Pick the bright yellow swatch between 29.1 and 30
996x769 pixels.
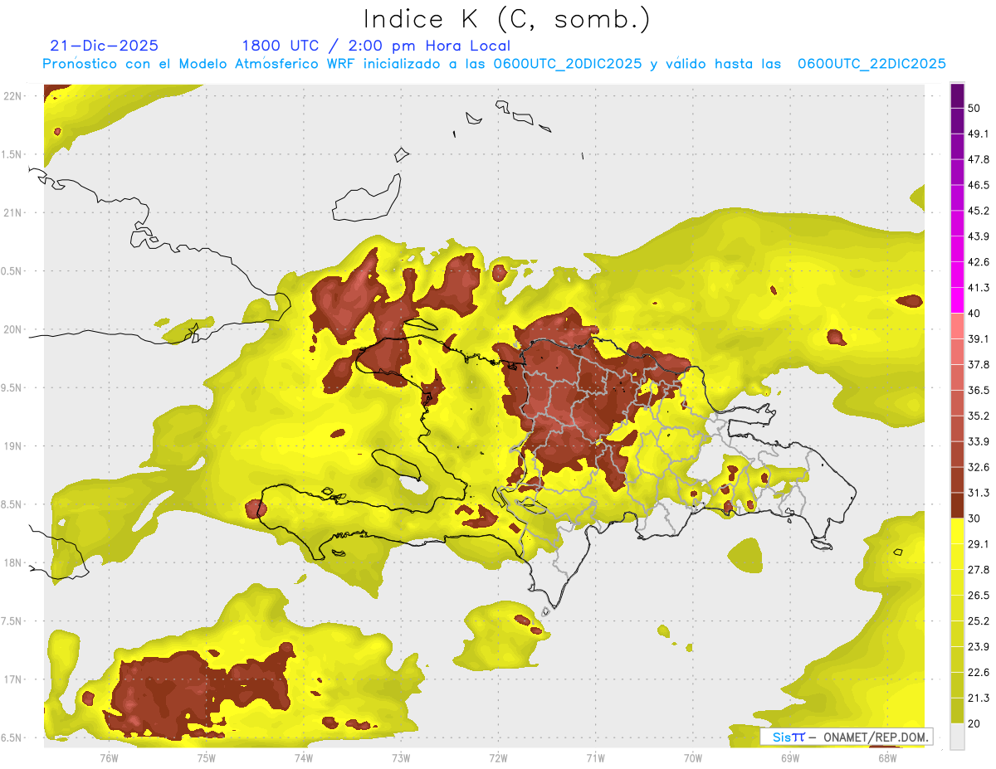pyautogui.click(x=958, y=531)
